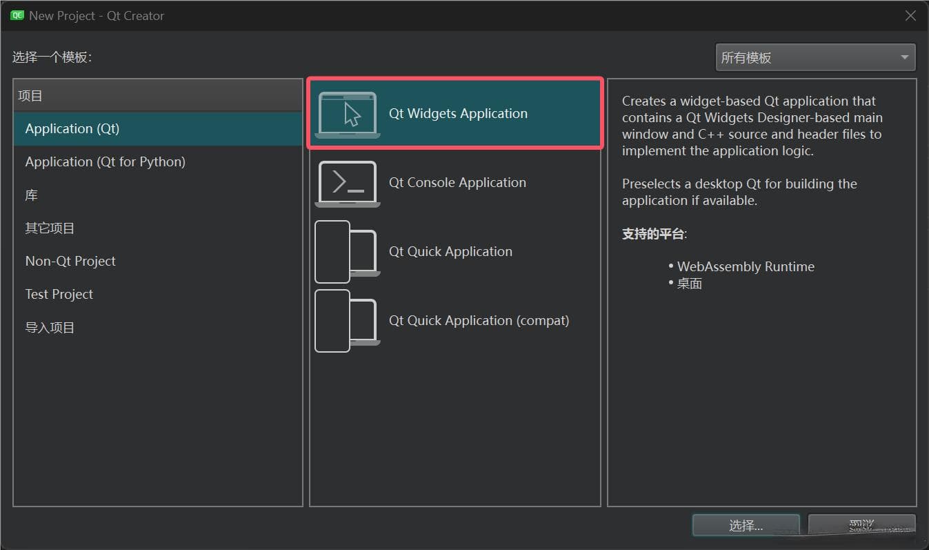Select the Qt Quick Application device icon

coord(348,252)
